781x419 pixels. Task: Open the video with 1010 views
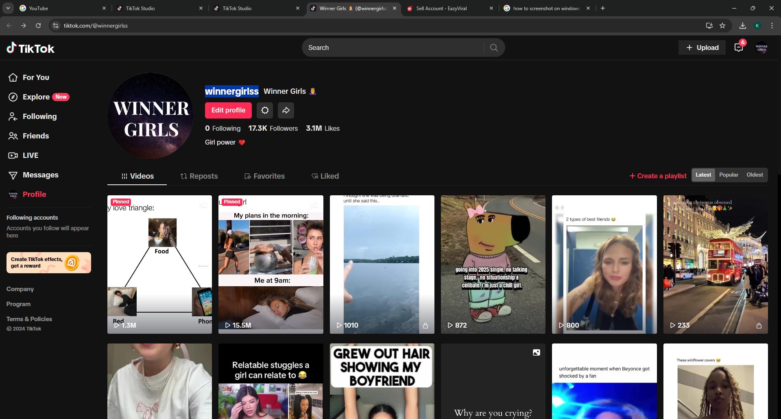click(382, 264)
